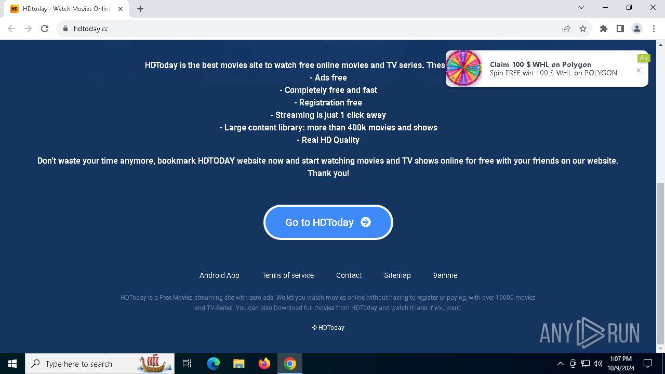665x374 pixels.
Task: Open the Contact footer link
Action: [349, 275]
